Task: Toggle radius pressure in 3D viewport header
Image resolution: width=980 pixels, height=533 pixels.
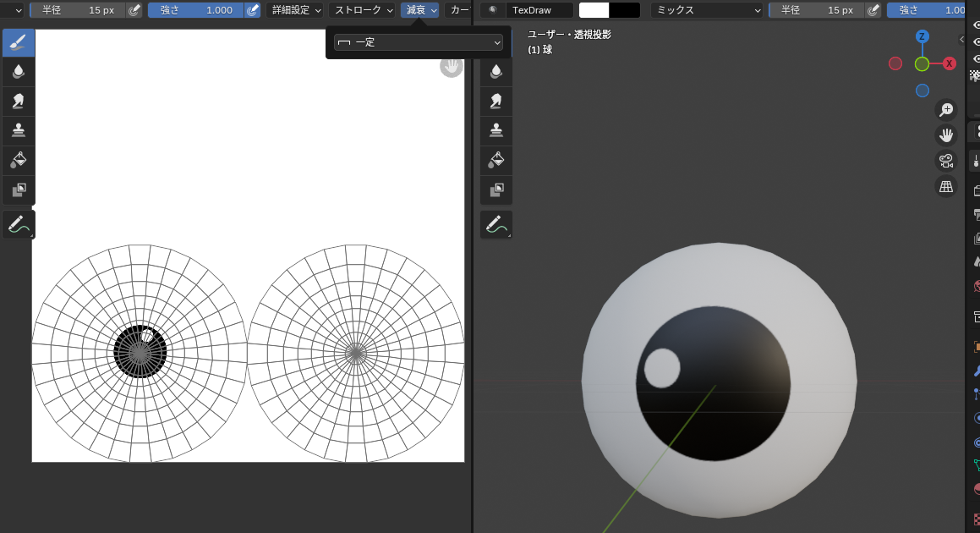Action: pyautogui.click(x=873, y=10)
